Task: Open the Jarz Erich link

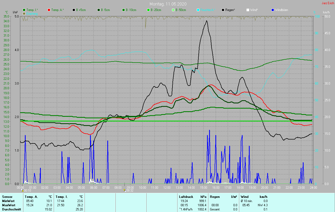Action: click(x=328, y=3)
